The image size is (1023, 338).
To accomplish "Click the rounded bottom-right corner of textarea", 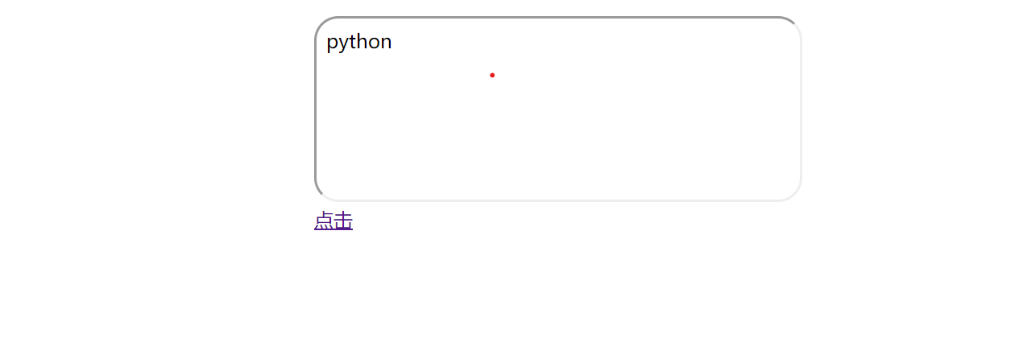I will [795, 194].
